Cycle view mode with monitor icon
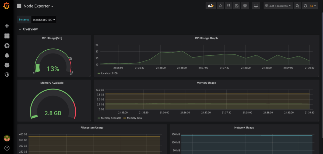Viewport: 323px width, 154px height. (256, 6)
